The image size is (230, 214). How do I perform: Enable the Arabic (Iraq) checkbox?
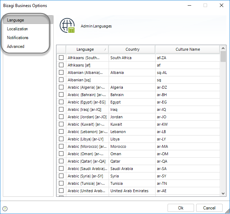pyautogui.click(x=61, y=109)
